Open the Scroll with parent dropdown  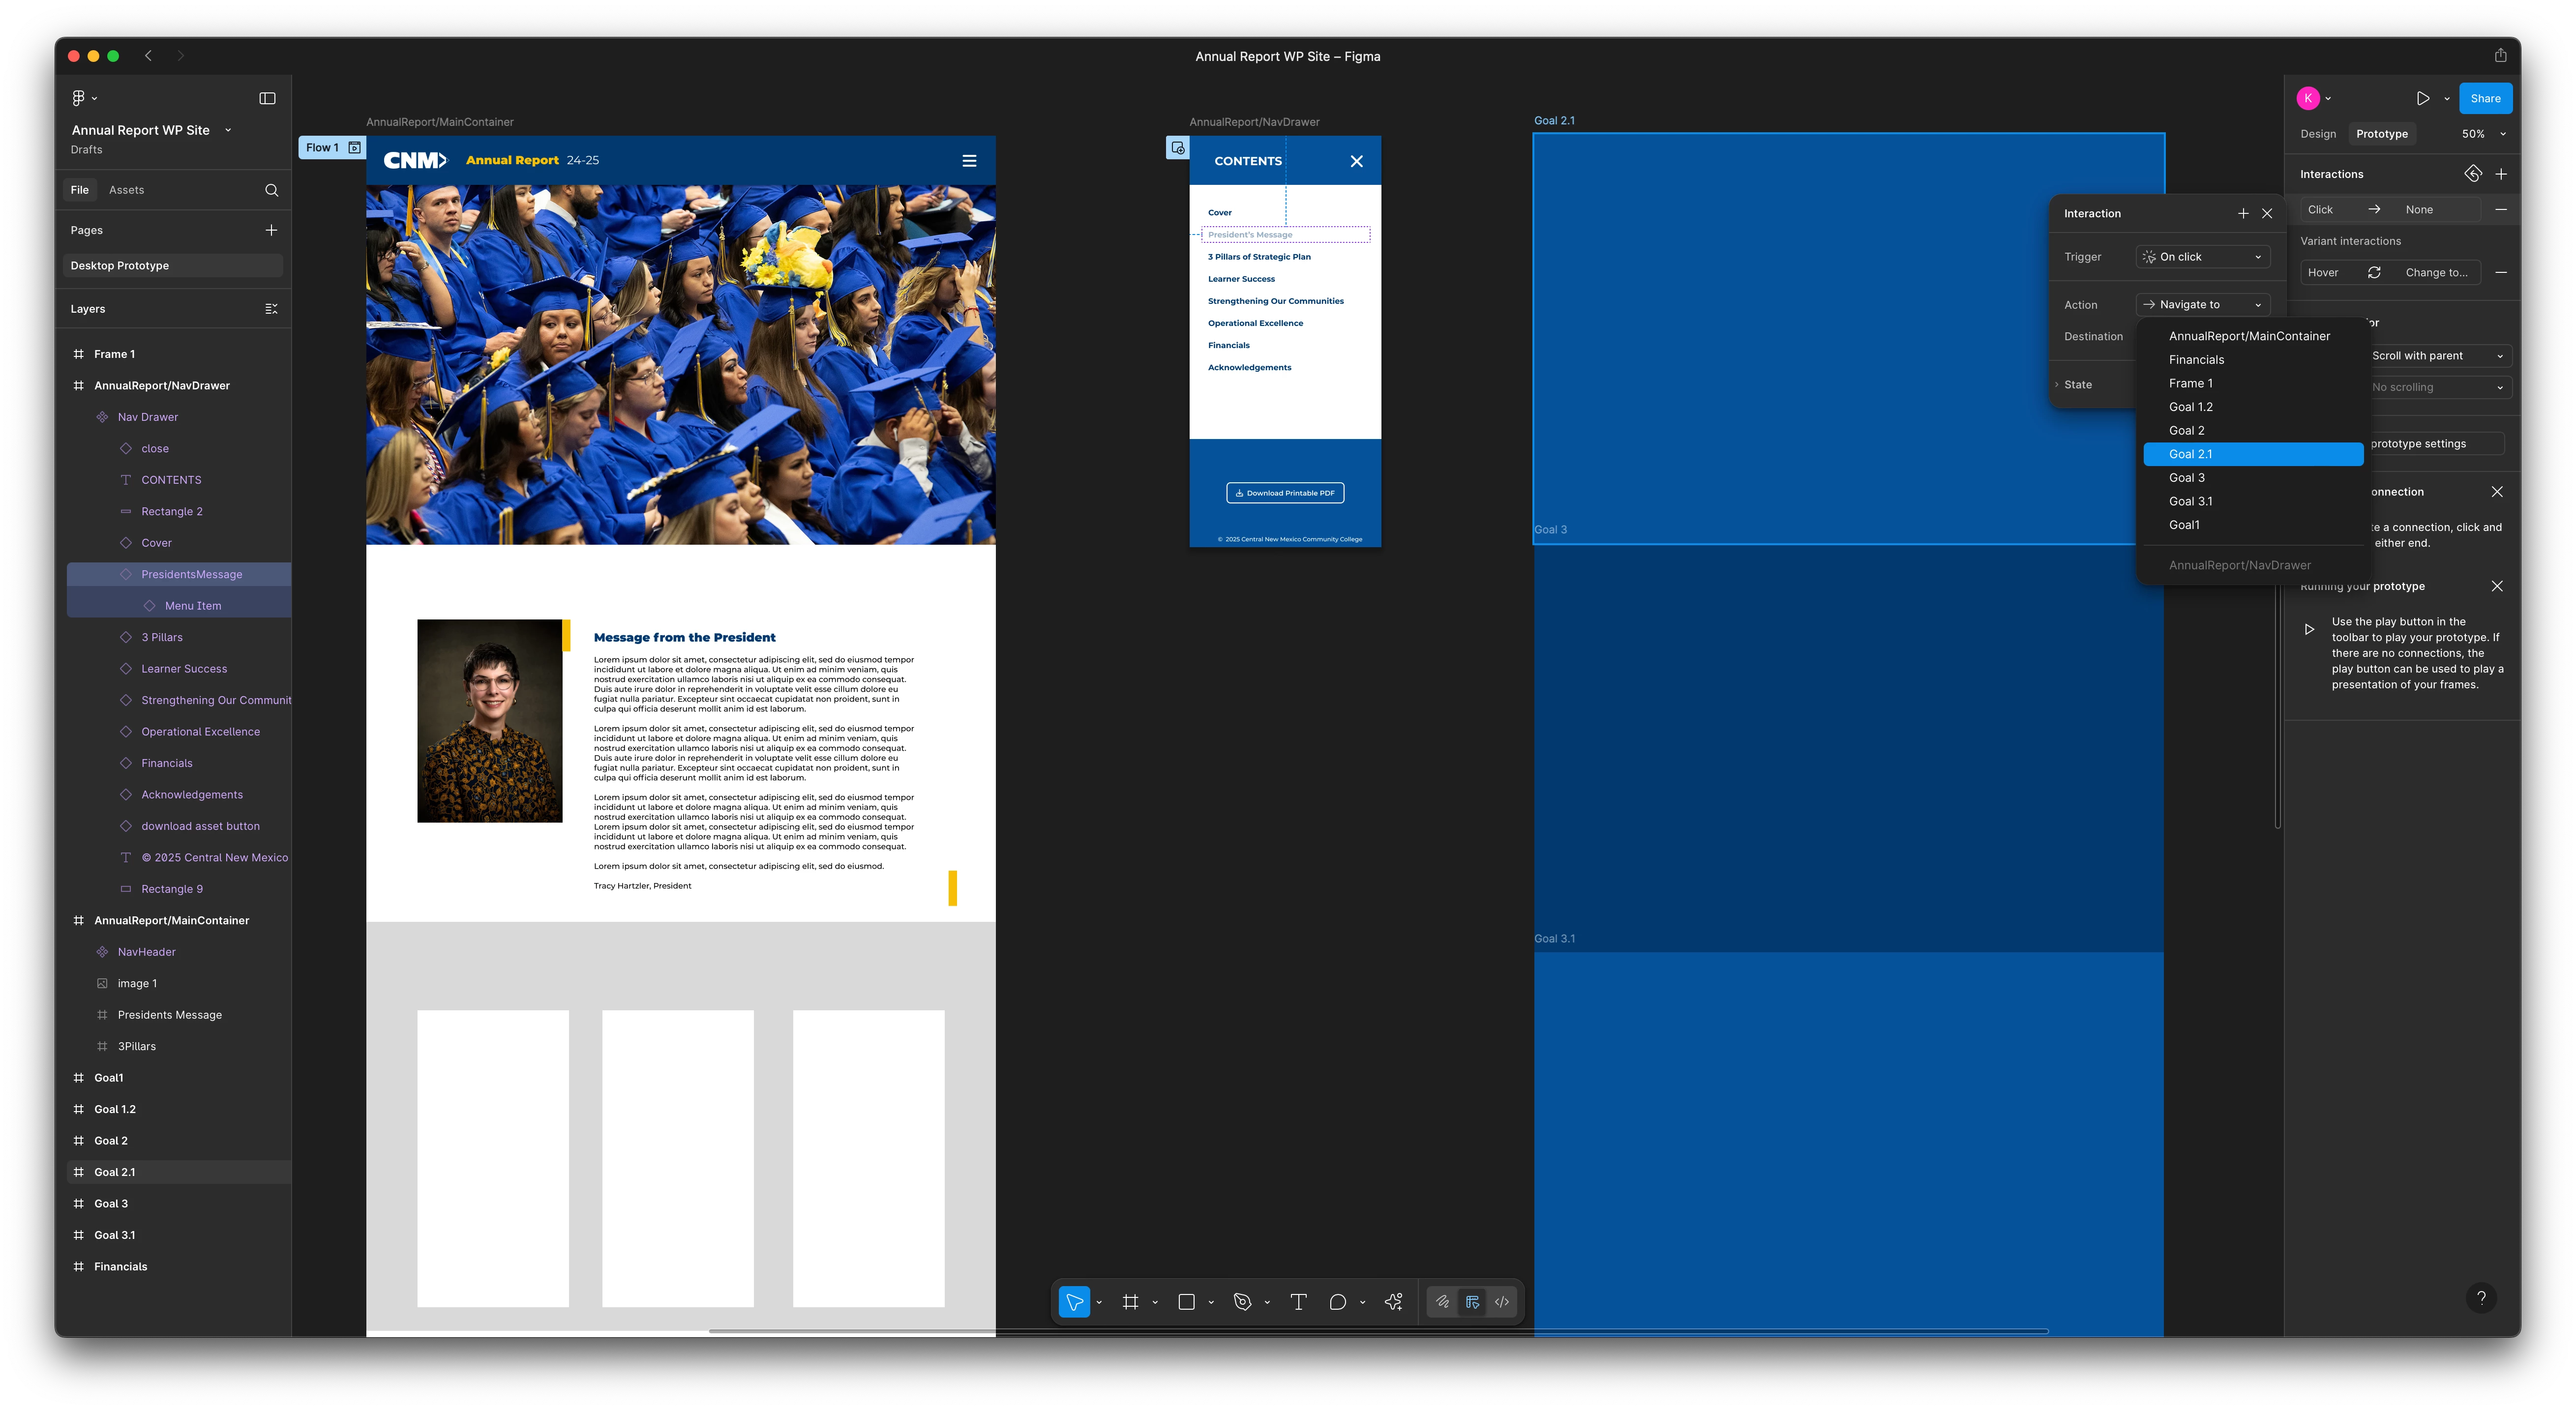click(2440, 356)
